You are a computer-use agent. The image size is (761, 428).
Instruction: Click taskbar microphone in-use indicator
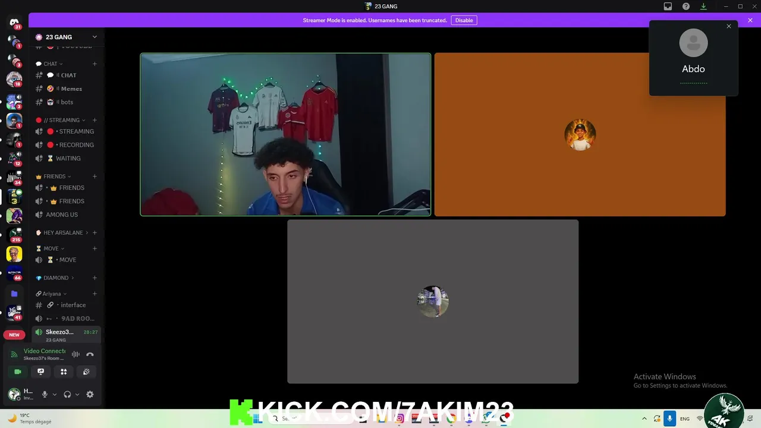(x=669, y=418)
